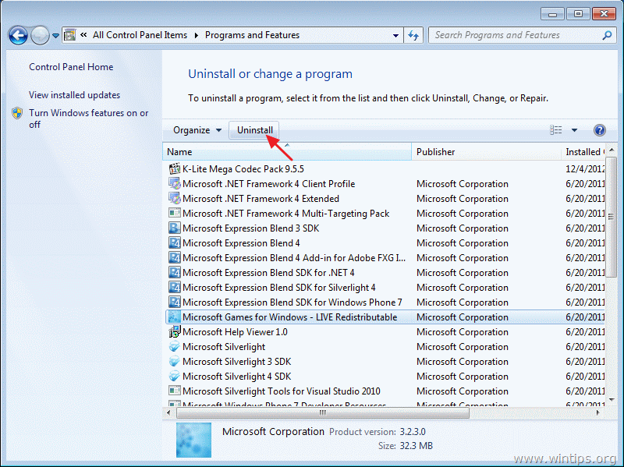Click the K-Lite Mega Codec Pack icon
Screen dimensions: 624x467
tap(174, 169)
